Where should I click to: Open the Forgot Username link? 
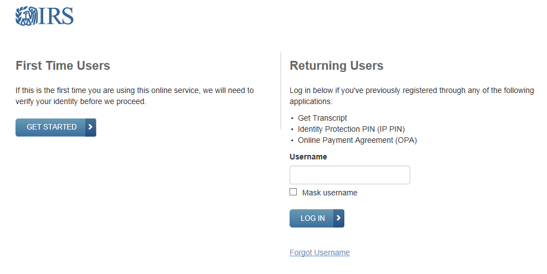pyautogui.click(x=319, y=252)
